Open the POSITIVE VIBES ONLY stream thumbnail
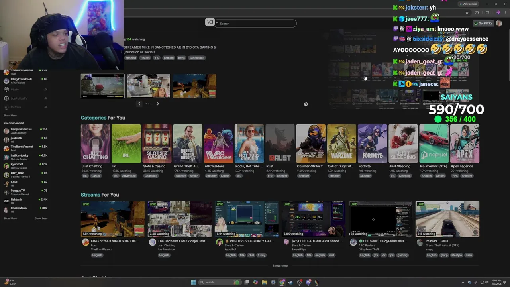Image resolution: width=510 pixels, height=287 pixels. tap(247, 219)
